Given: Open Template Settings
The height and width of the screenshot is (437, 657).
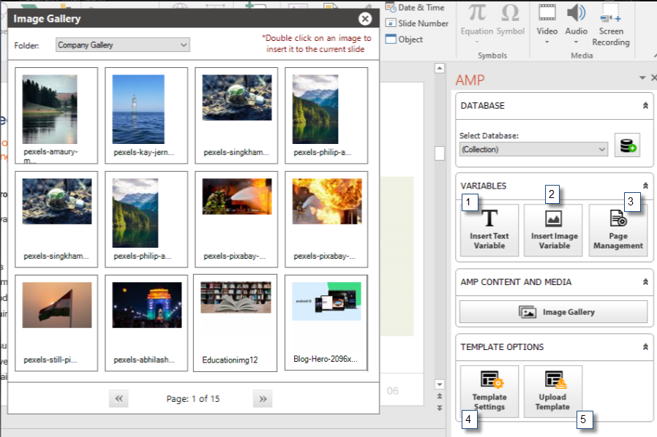Looking at the screenshot, I should pyautogui.click(x=489, y=392).
